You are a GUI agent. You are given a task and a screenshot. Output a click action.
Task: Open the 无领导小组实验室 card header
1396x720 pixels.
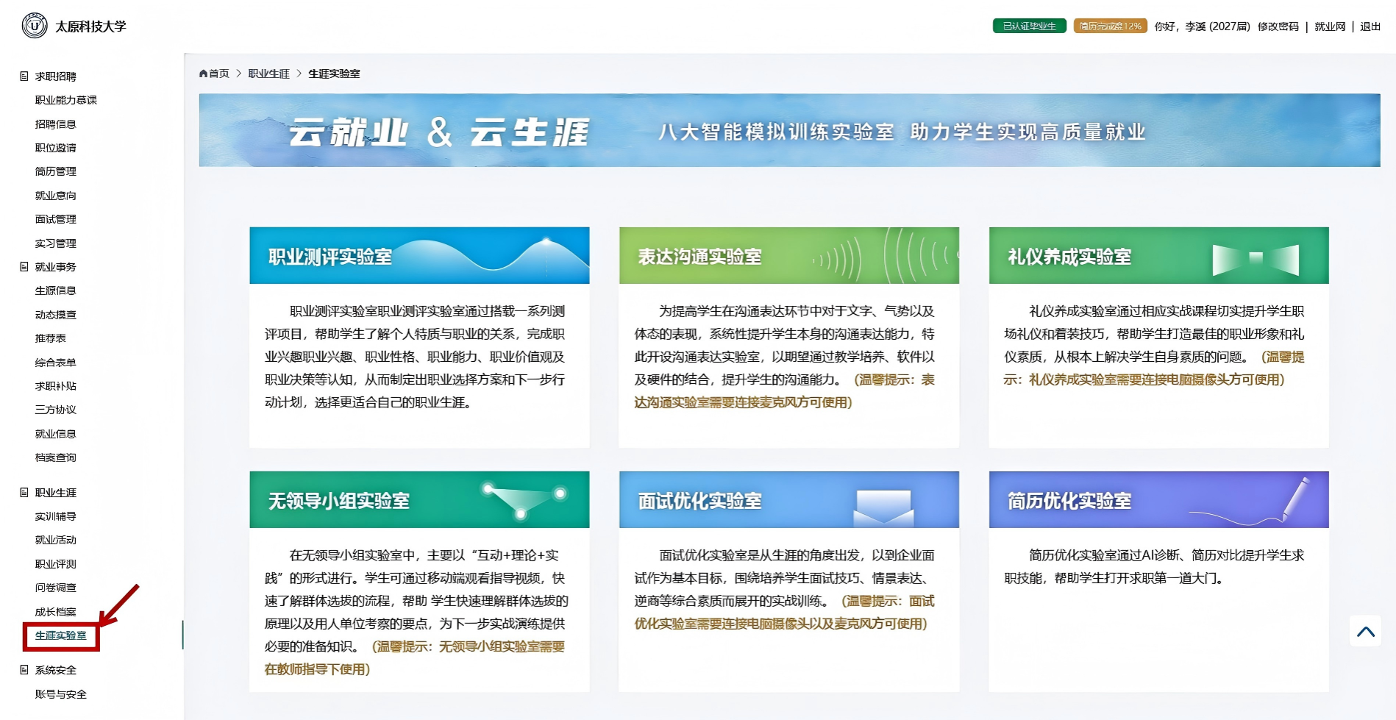pos(419,500)
